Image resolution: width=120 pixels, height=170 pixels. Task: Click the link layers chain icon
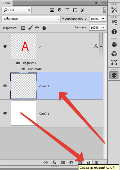(45, 162)
